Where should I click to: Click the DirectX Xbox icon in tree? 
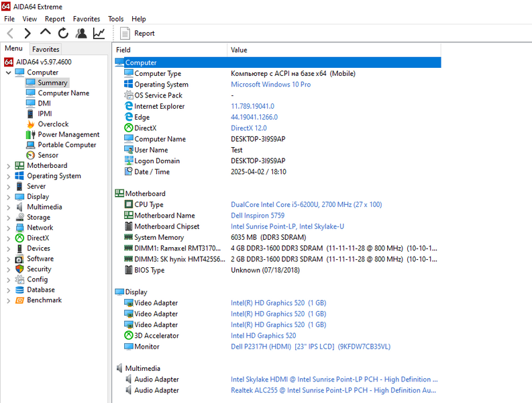[19, 238]
